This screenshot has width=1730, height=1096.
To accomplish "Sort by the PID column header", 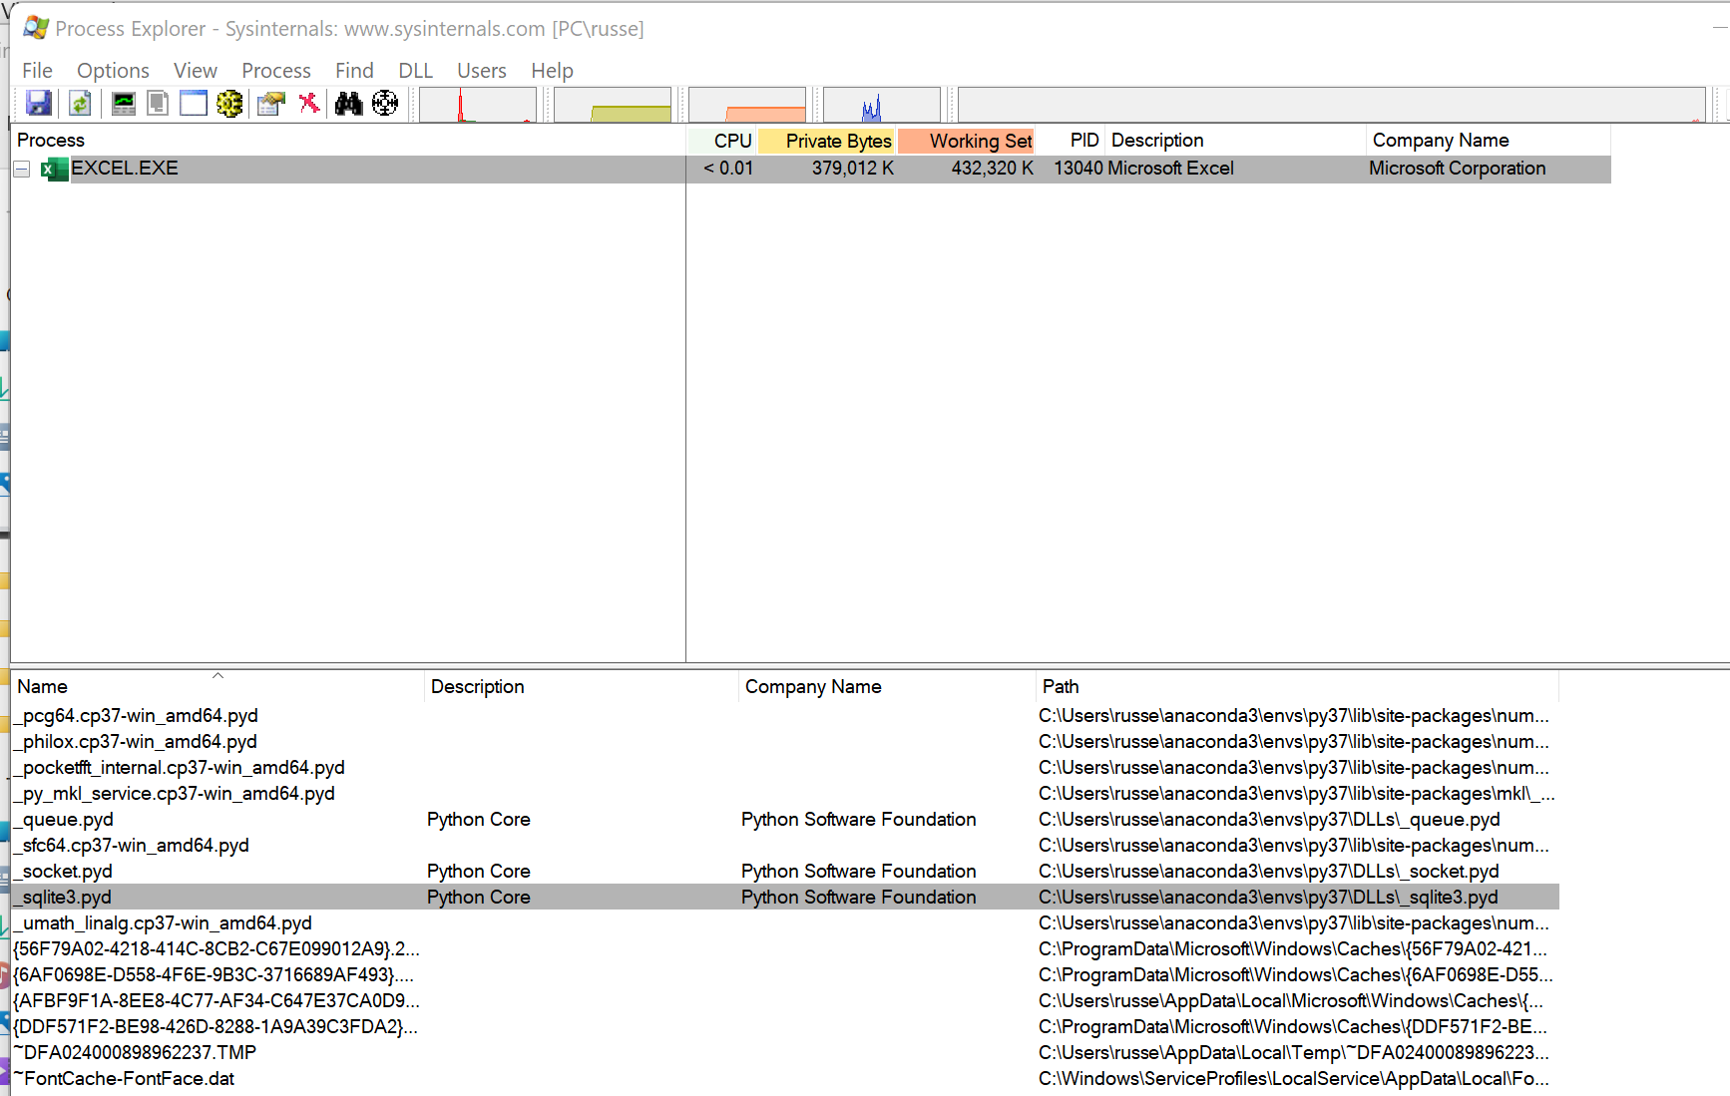I will (1071, 141).
